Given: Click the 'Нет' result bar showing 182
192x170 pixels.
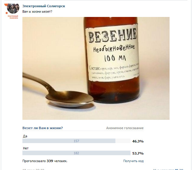Looking at the screenshot, I should [76, 153].
